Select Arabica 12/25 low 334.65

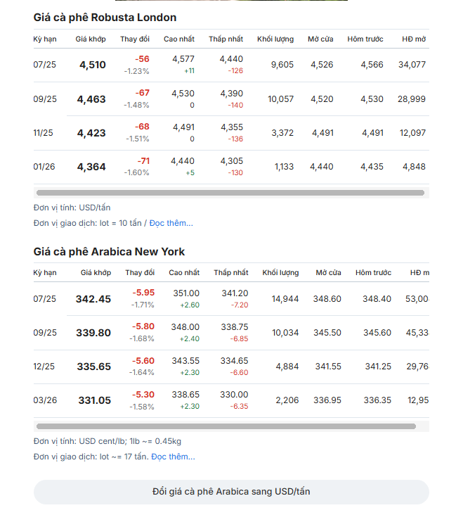[234, 361]
